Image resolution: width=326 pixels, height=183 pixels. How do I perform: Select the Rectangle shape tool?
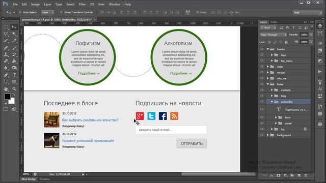pos(14,82)
